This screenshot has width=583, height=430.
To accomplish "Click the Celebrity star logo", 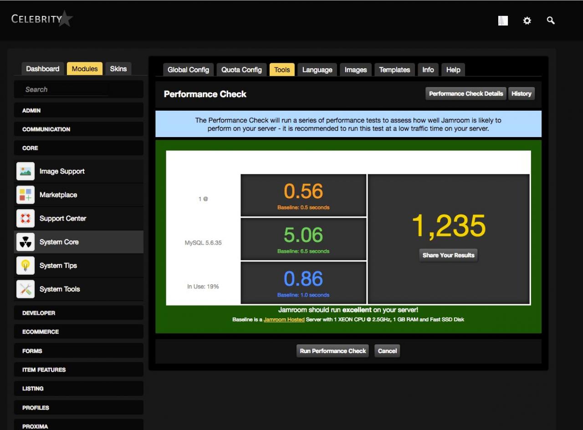I will pos(42,19).
